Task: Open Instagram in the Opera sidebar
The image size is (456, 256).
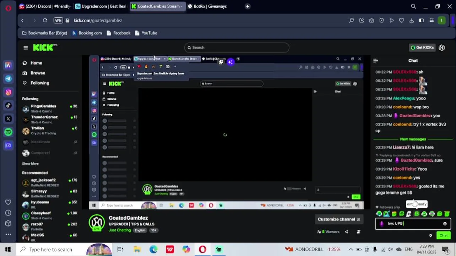Action: tap(8, 92)
